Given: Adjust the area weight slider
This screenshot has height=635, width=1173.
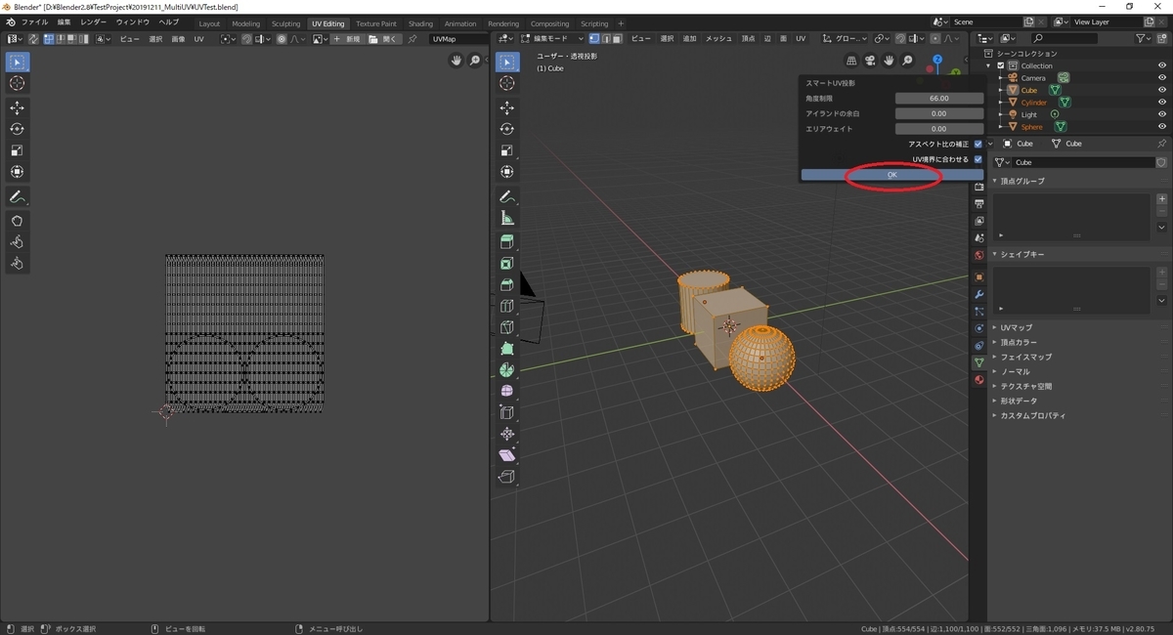Looking at the screenshot, I should pos(938,128).
